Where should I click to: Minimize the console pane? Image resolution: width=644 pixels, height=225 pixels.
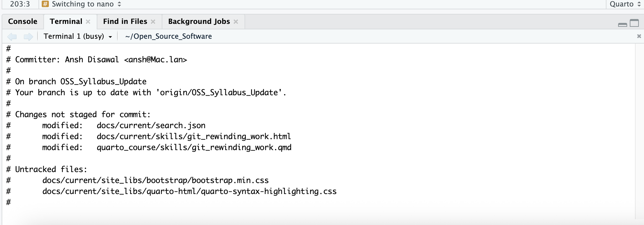(622, 24)
